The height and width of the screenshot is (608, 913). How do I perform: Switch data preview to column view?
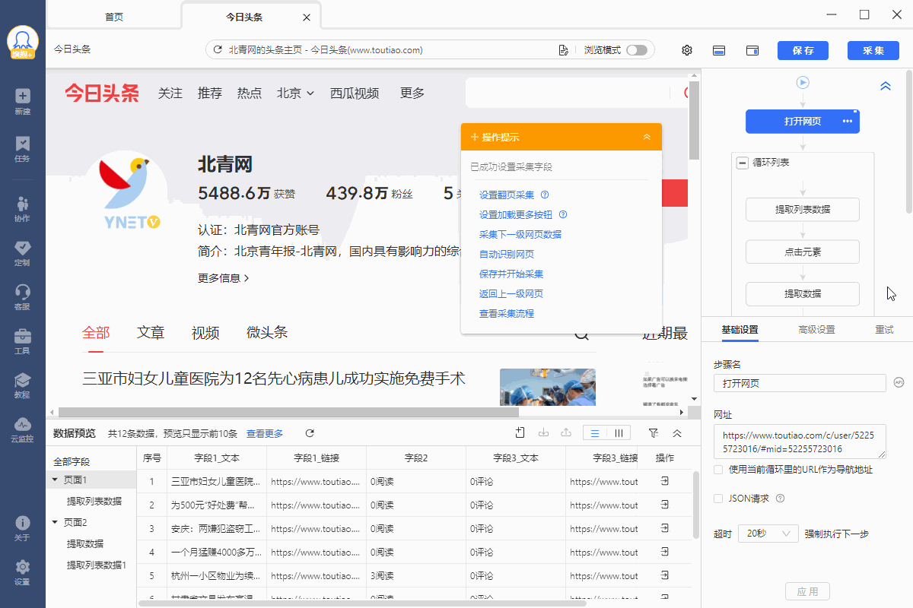pyautogui.click(x=619, y=432)
